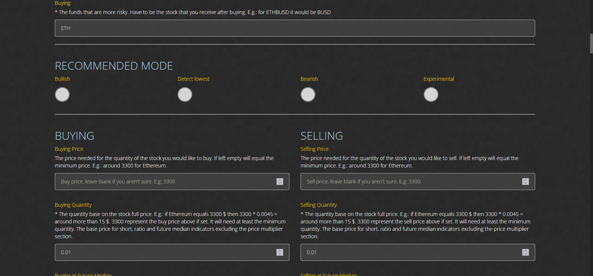Decrement Buying Quantity with the down arrow

point(280,254)
